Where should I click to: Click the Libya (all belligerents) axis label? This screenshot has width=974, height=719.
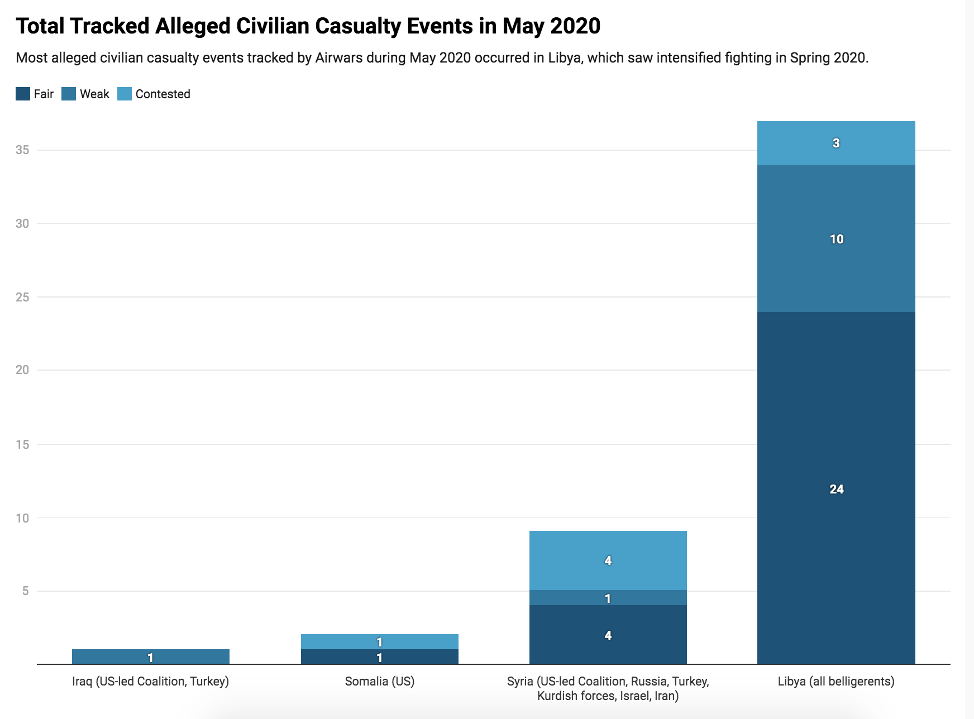[x=836, y=681]
